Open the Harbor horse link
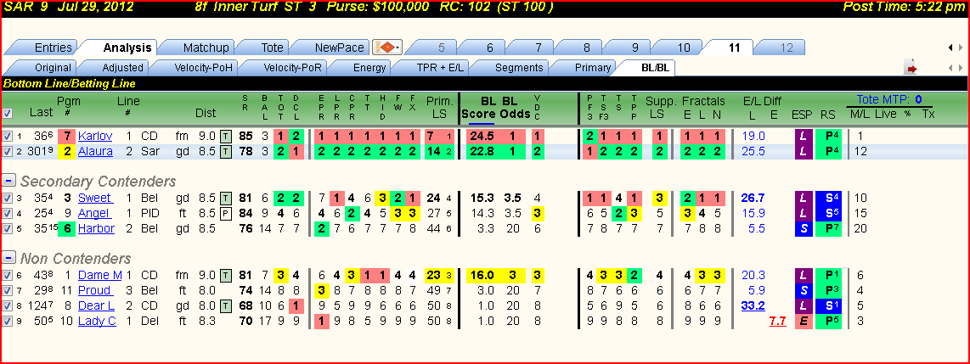The height and width of the screenshot is (364, 970). click(x=97, y=228)
